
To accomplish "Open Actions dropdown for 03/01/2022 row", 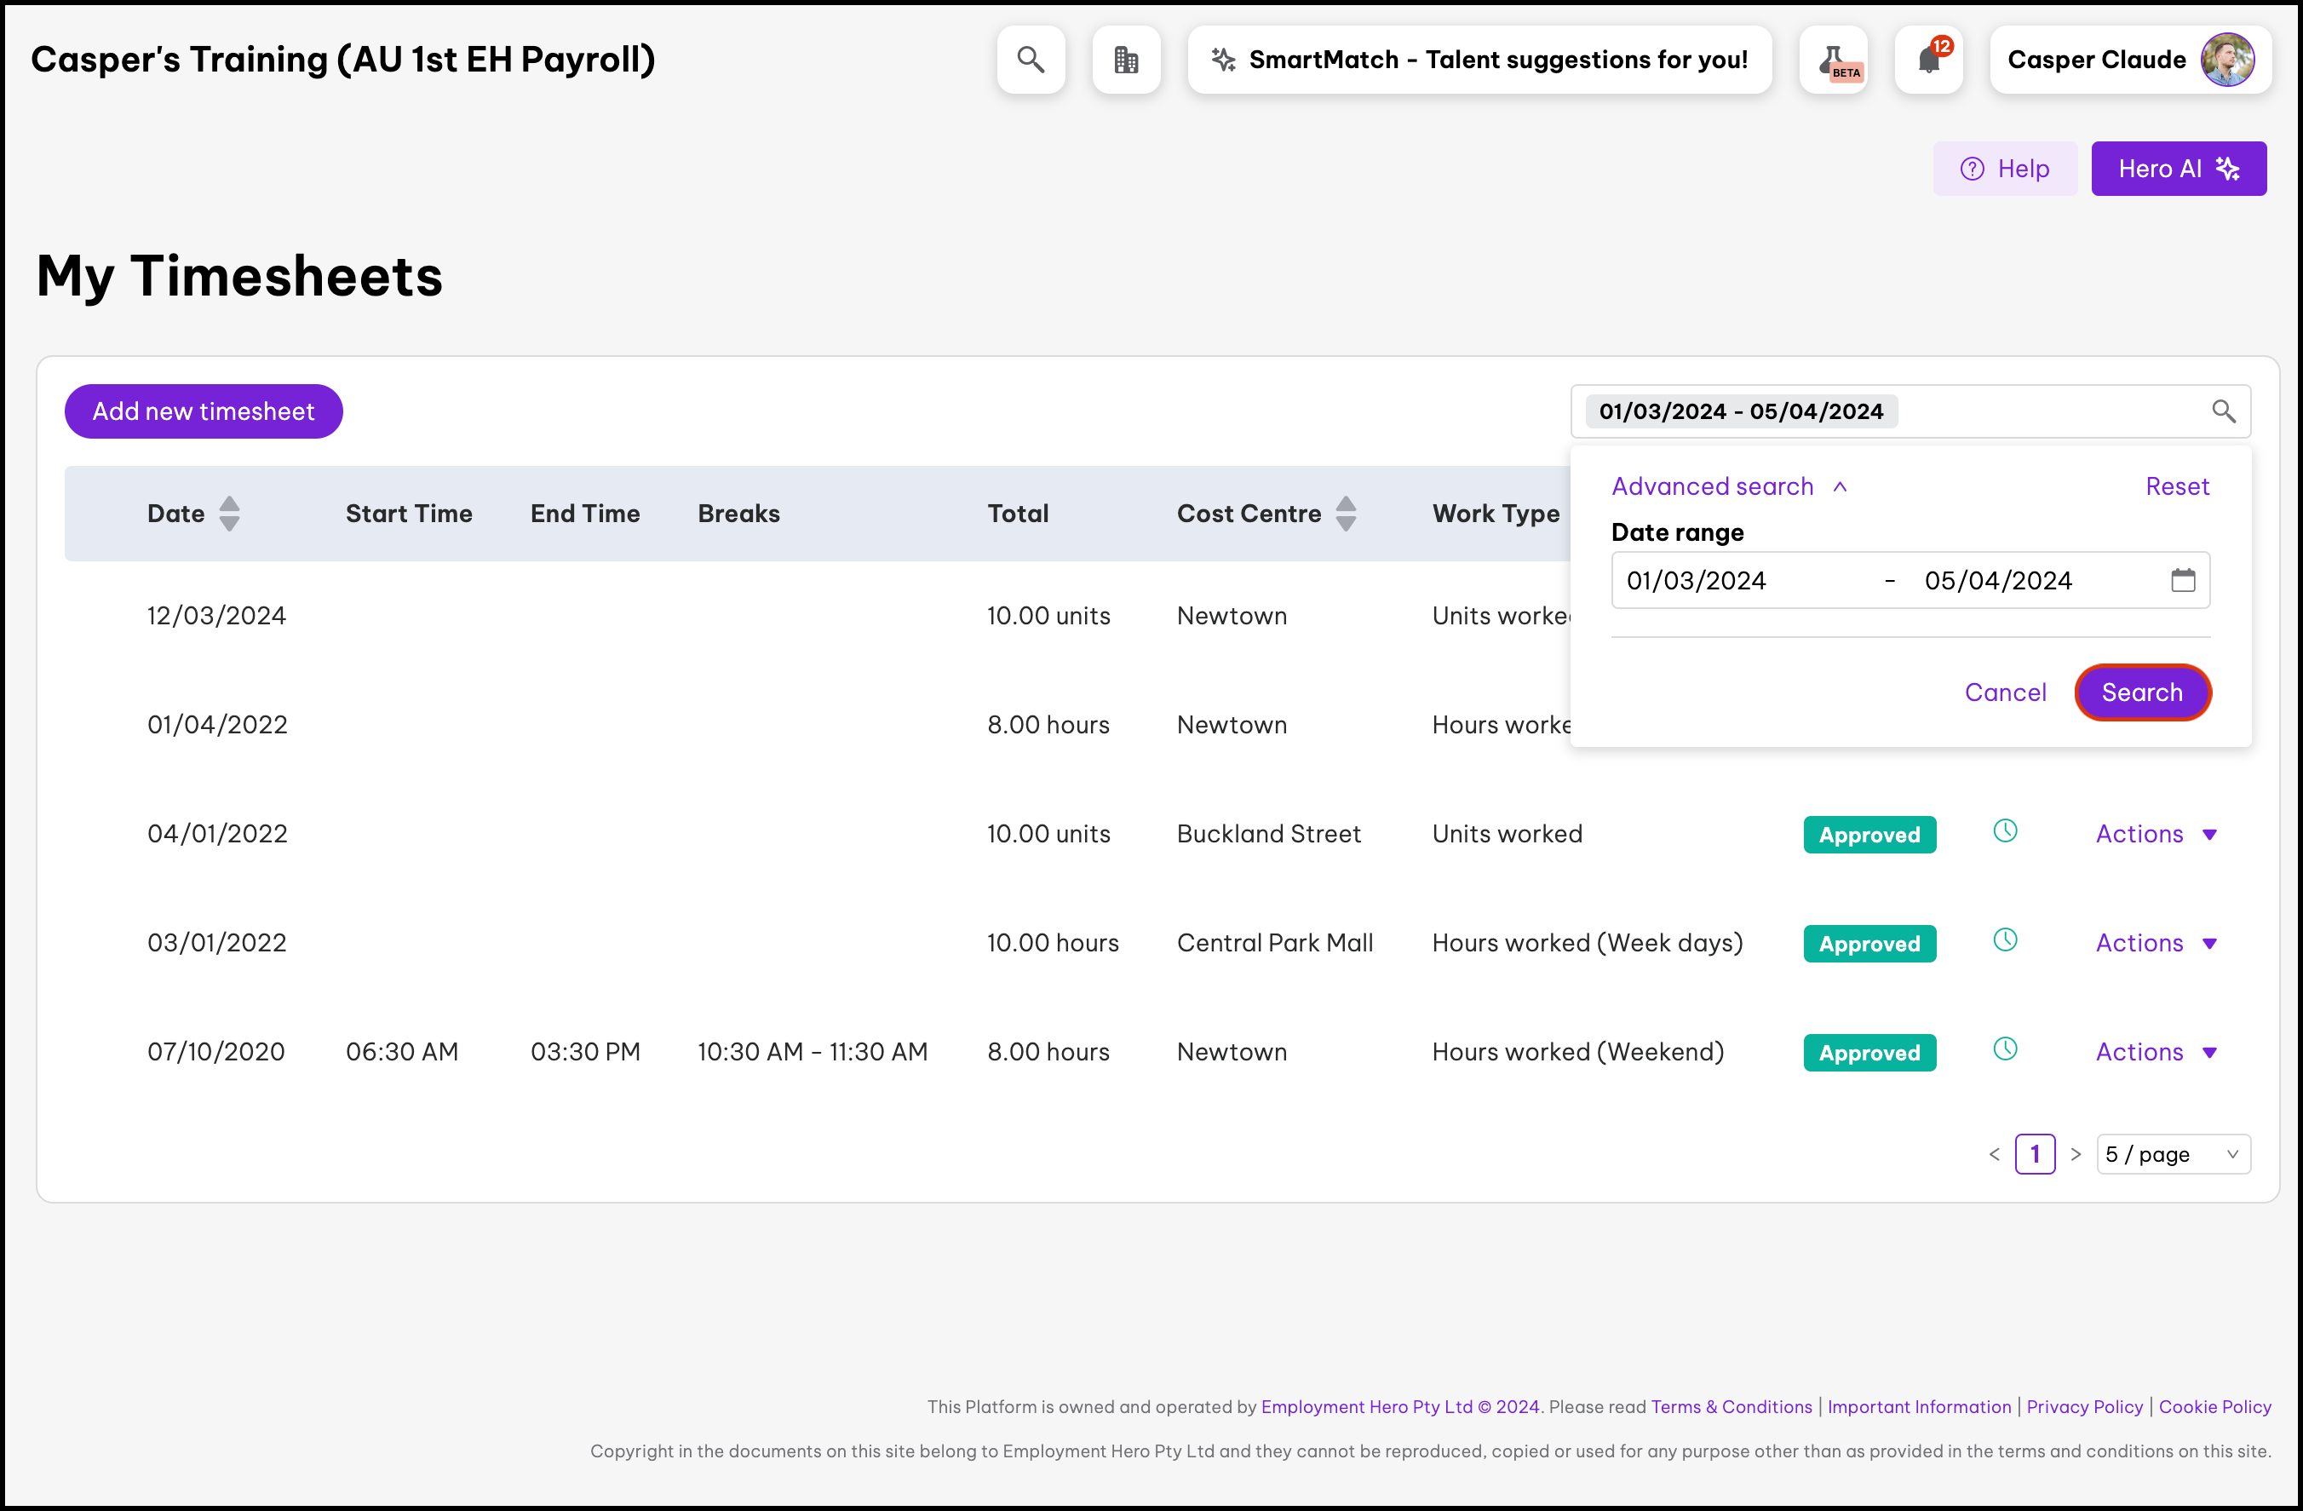I will [x=2155, y=943].
